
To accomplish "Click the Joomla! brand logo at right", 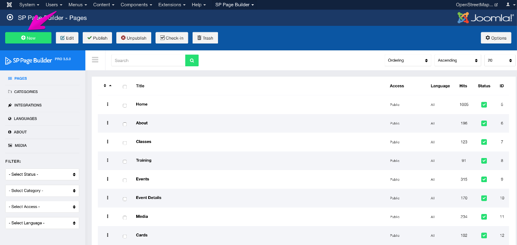I will [485, 18].
